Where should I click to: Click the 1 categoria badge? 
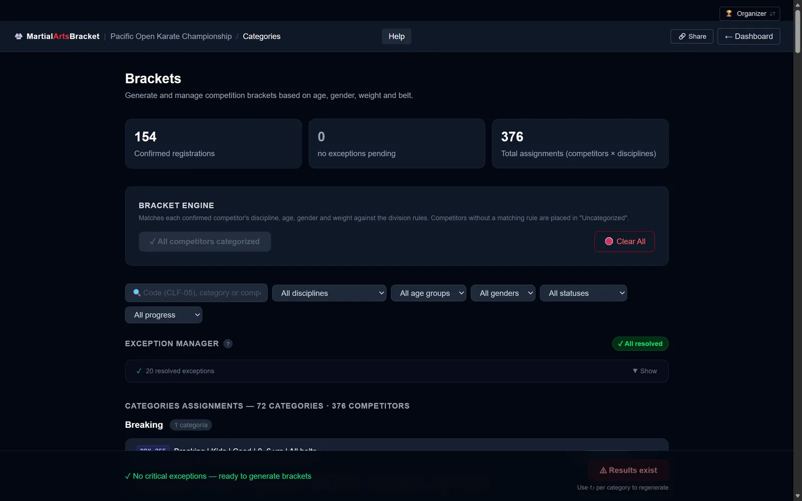[191, 425]
